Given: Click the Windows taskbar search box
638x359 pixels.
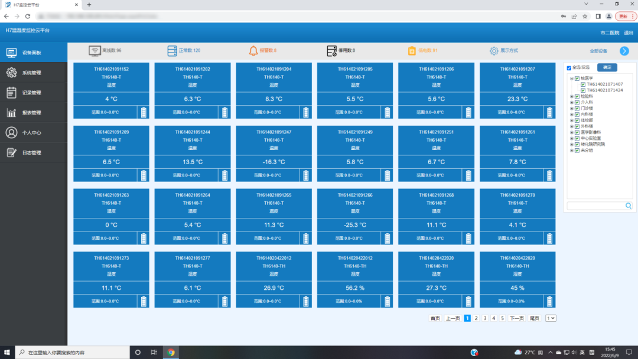Looking at the screenshot, I should [71, 353].
